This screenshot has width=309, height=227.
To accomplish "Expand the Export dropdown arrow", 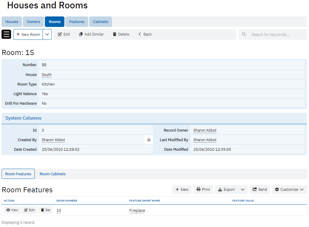I will [x=243, y=189].
